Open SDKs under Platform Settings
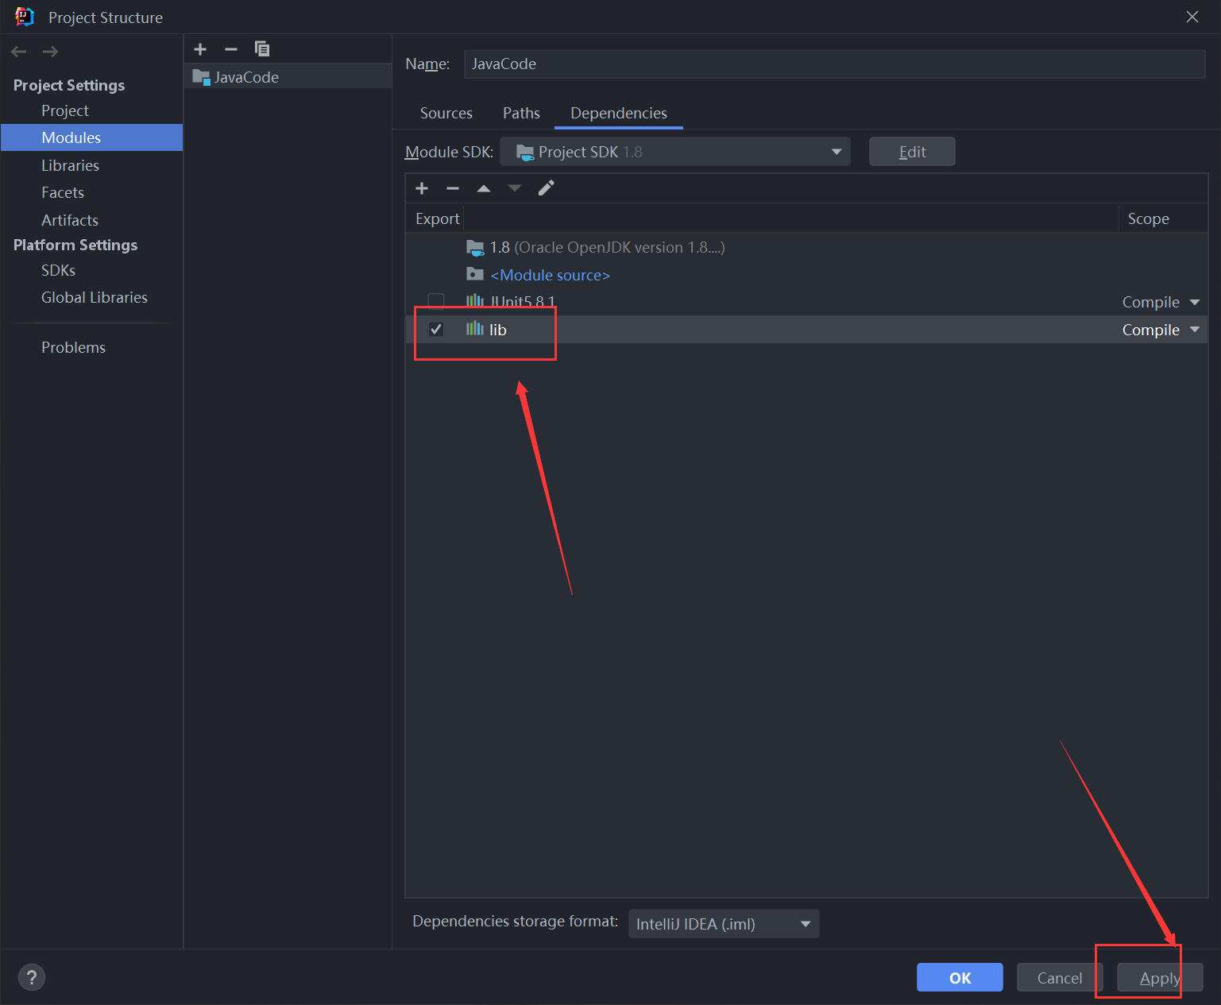 (x=58, y=270)
